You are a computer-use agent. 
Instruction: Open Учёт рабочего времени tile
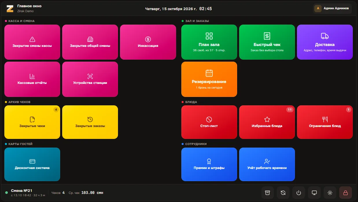point(267,164)
